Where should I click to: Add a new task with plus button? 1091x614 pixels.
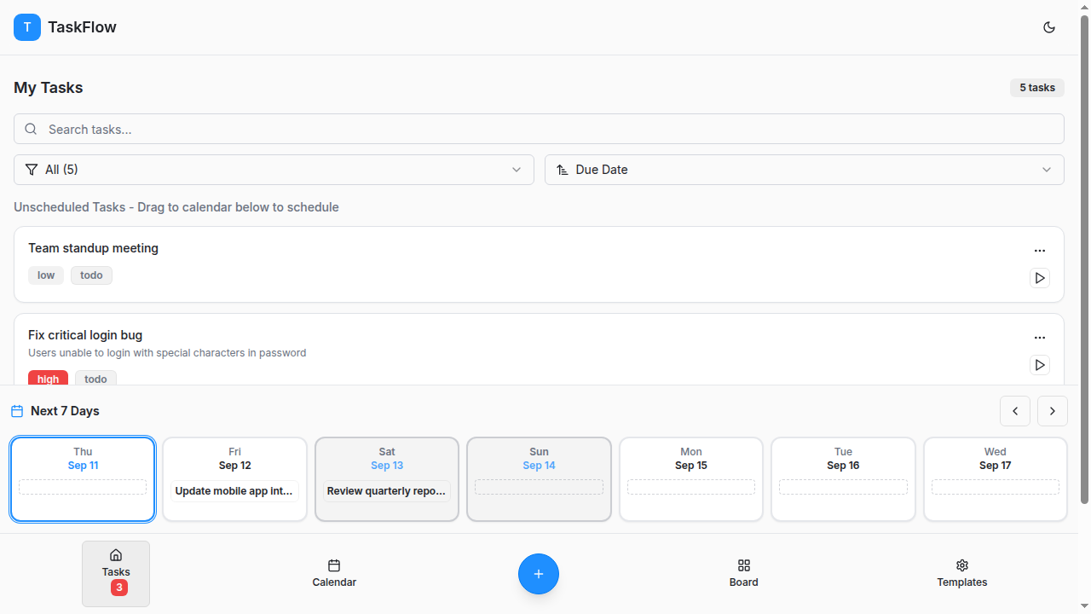539,574
